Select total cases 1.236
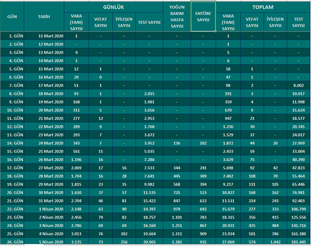This screenshot has height=246, width=311. pos(228,127)
